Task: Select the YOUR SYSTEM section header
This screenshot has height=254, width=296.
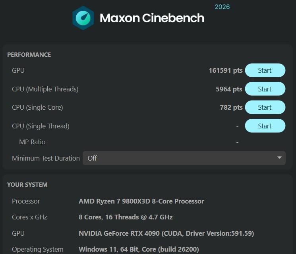Action: point(27,185)
